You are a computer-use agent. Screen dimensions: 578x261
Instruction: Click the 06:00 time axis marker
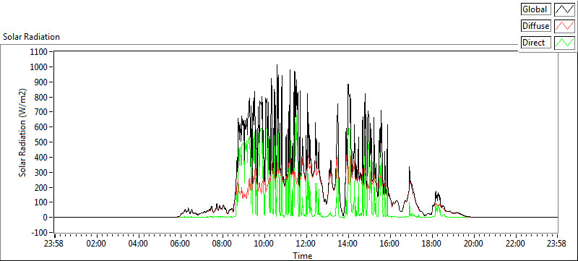[x=180, y=244]
